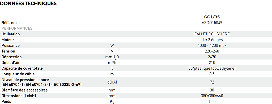
Task: Click the Tension value 220-240
Action: (212, 51)
